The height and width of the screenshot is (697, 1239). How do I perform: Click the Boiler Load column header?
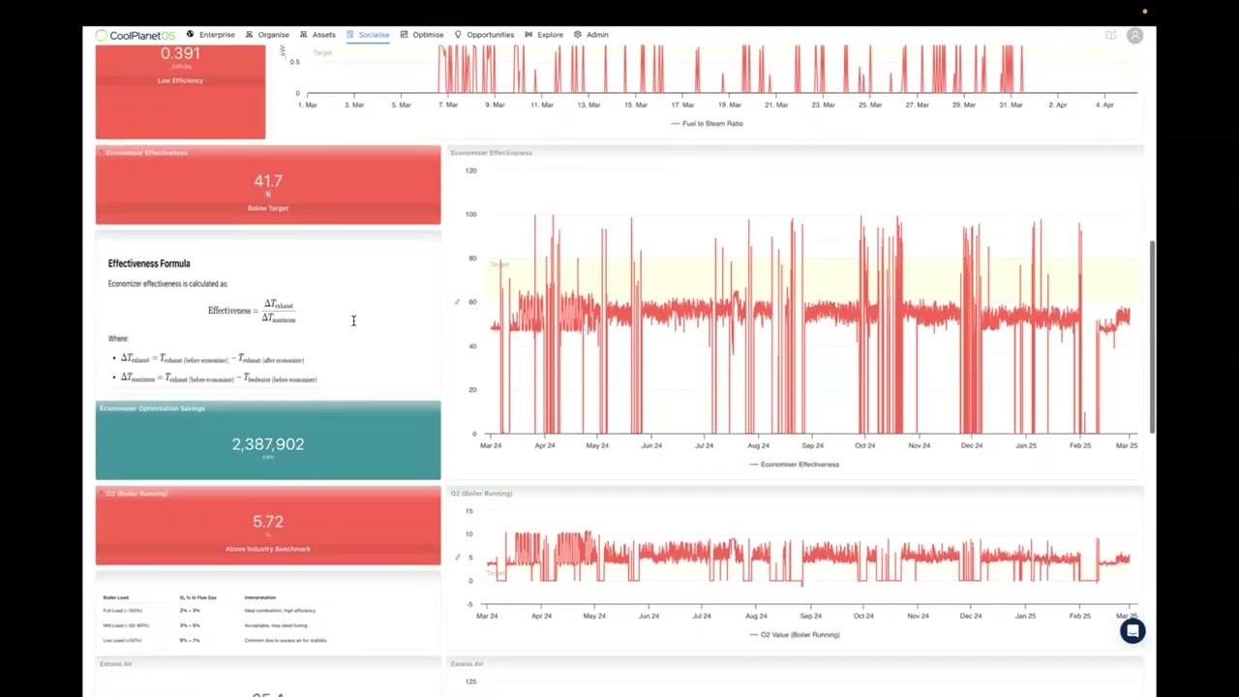coord(116,597)
